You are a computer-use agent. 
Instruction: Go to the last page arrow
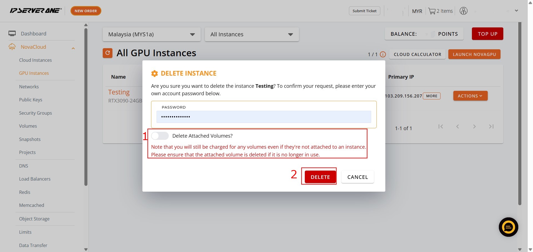[x=491, y=127]
